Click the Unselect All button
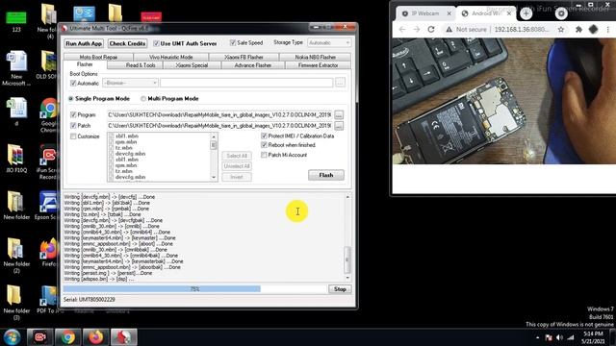 (x=237, y=166)
